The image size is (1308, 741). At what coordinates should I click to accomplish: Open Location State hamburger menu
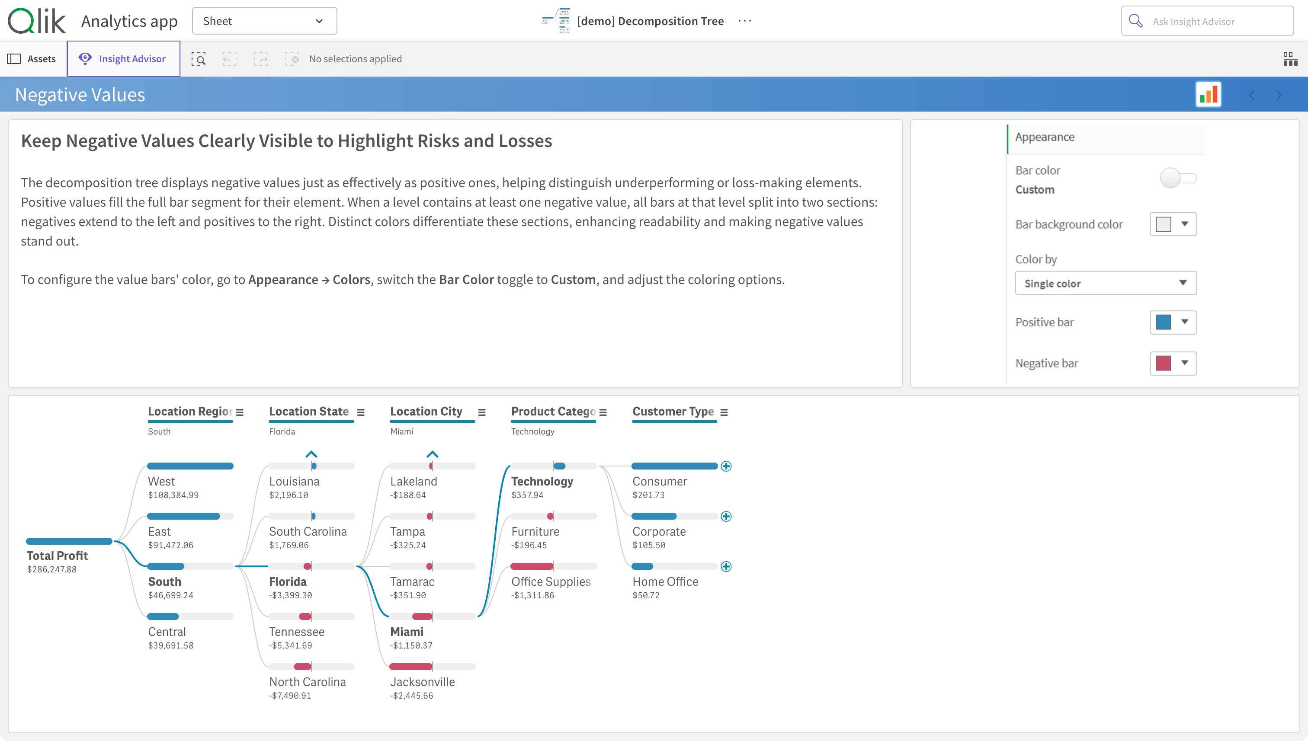360,412
